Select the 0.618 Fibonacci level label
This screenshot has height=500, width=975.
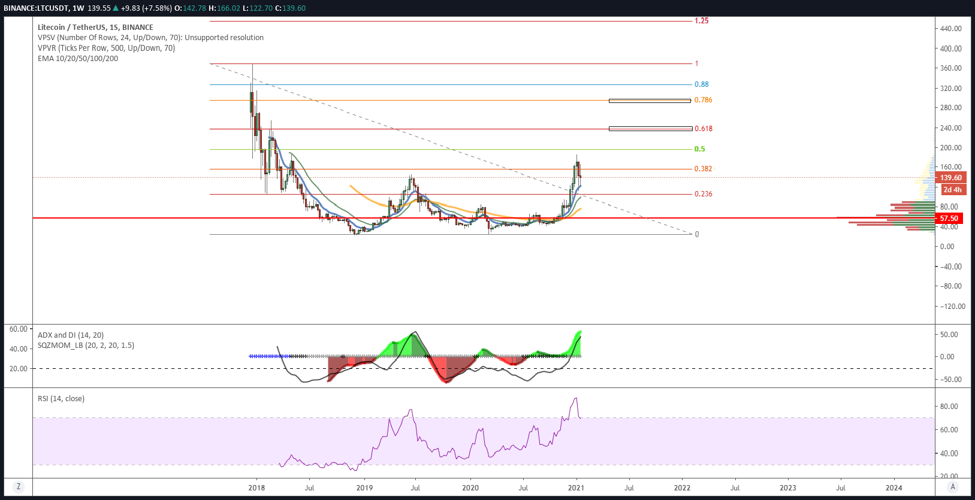pos(703,129)
